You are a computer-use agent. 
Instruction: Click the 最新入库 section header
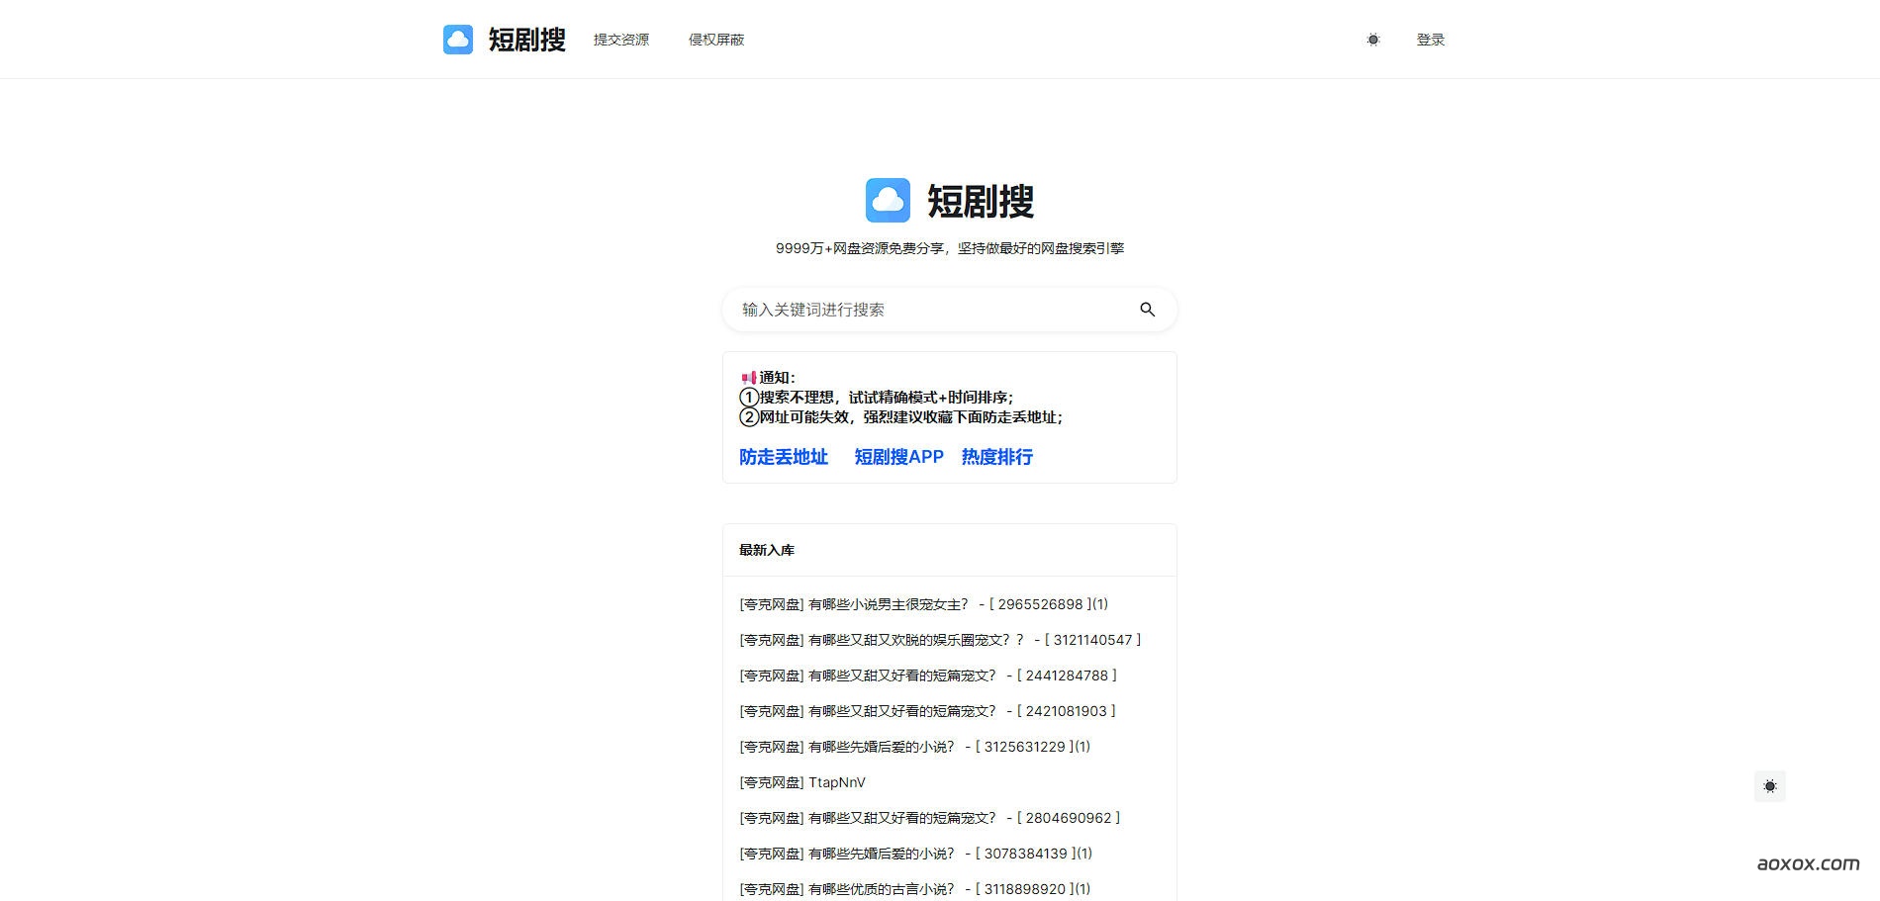click(765, 550)
